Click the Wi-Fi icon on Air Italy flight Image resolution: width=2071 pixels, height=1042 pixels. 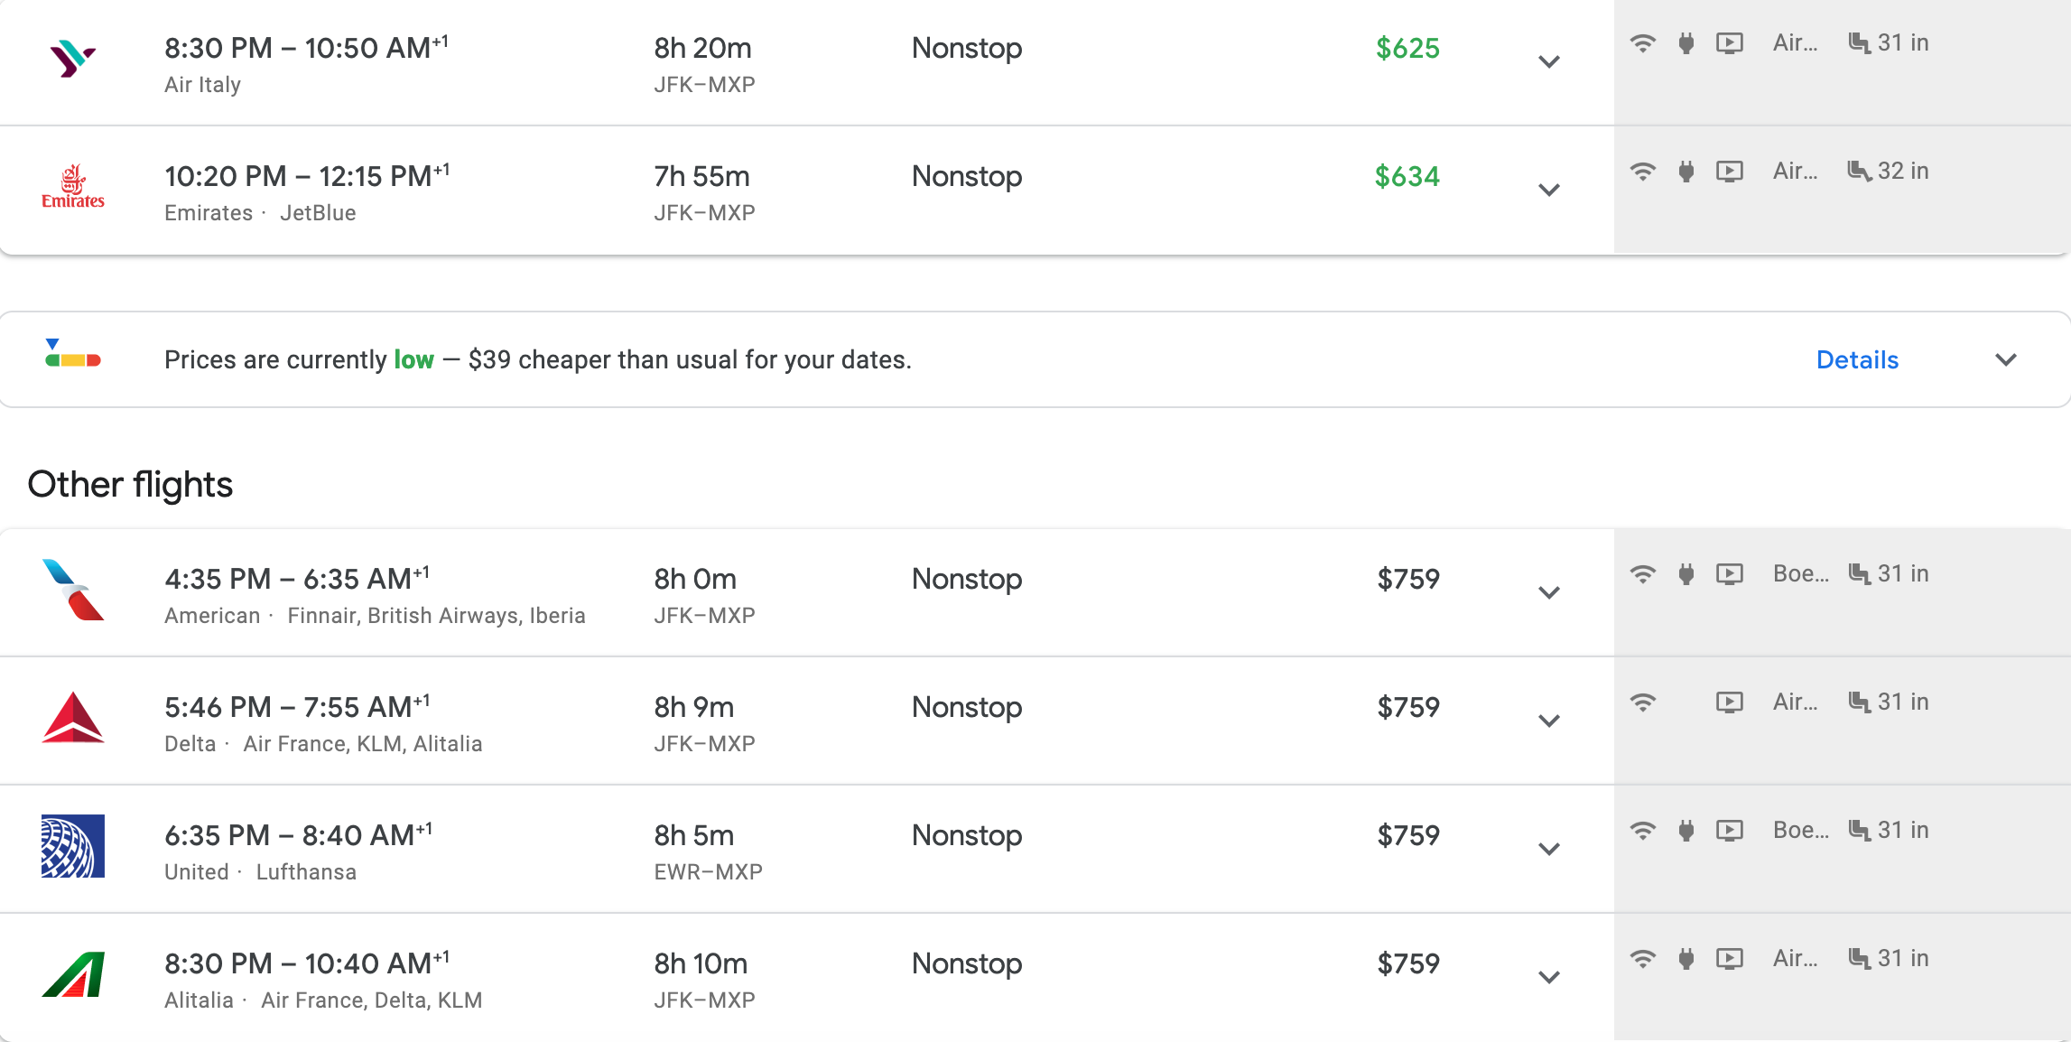[1643, 43]
